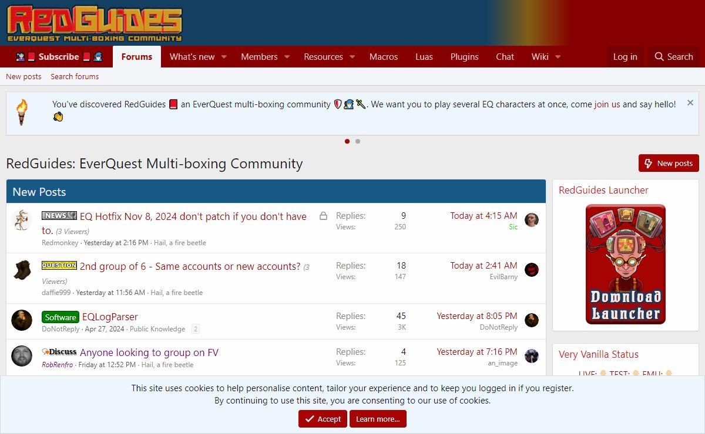Click the RedGuides logo banner

coord(95,24)
